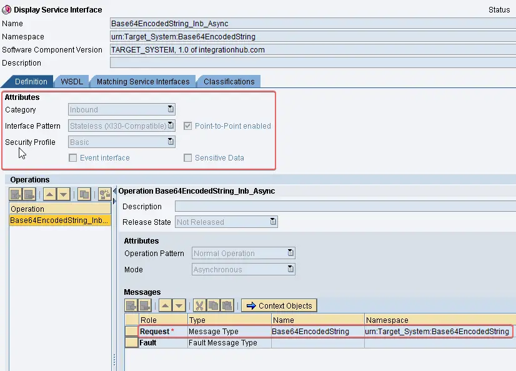Click the Fault Message Type cell
The image size is (516, 371).
click(229, 343)
